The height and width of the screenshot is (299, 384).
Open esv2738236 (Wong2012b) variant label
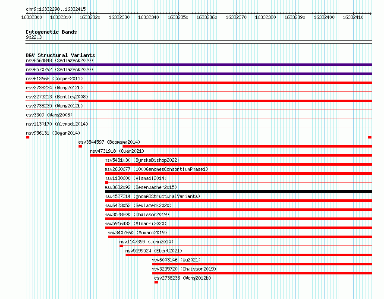pyautogui.click(x=183, y=278)
